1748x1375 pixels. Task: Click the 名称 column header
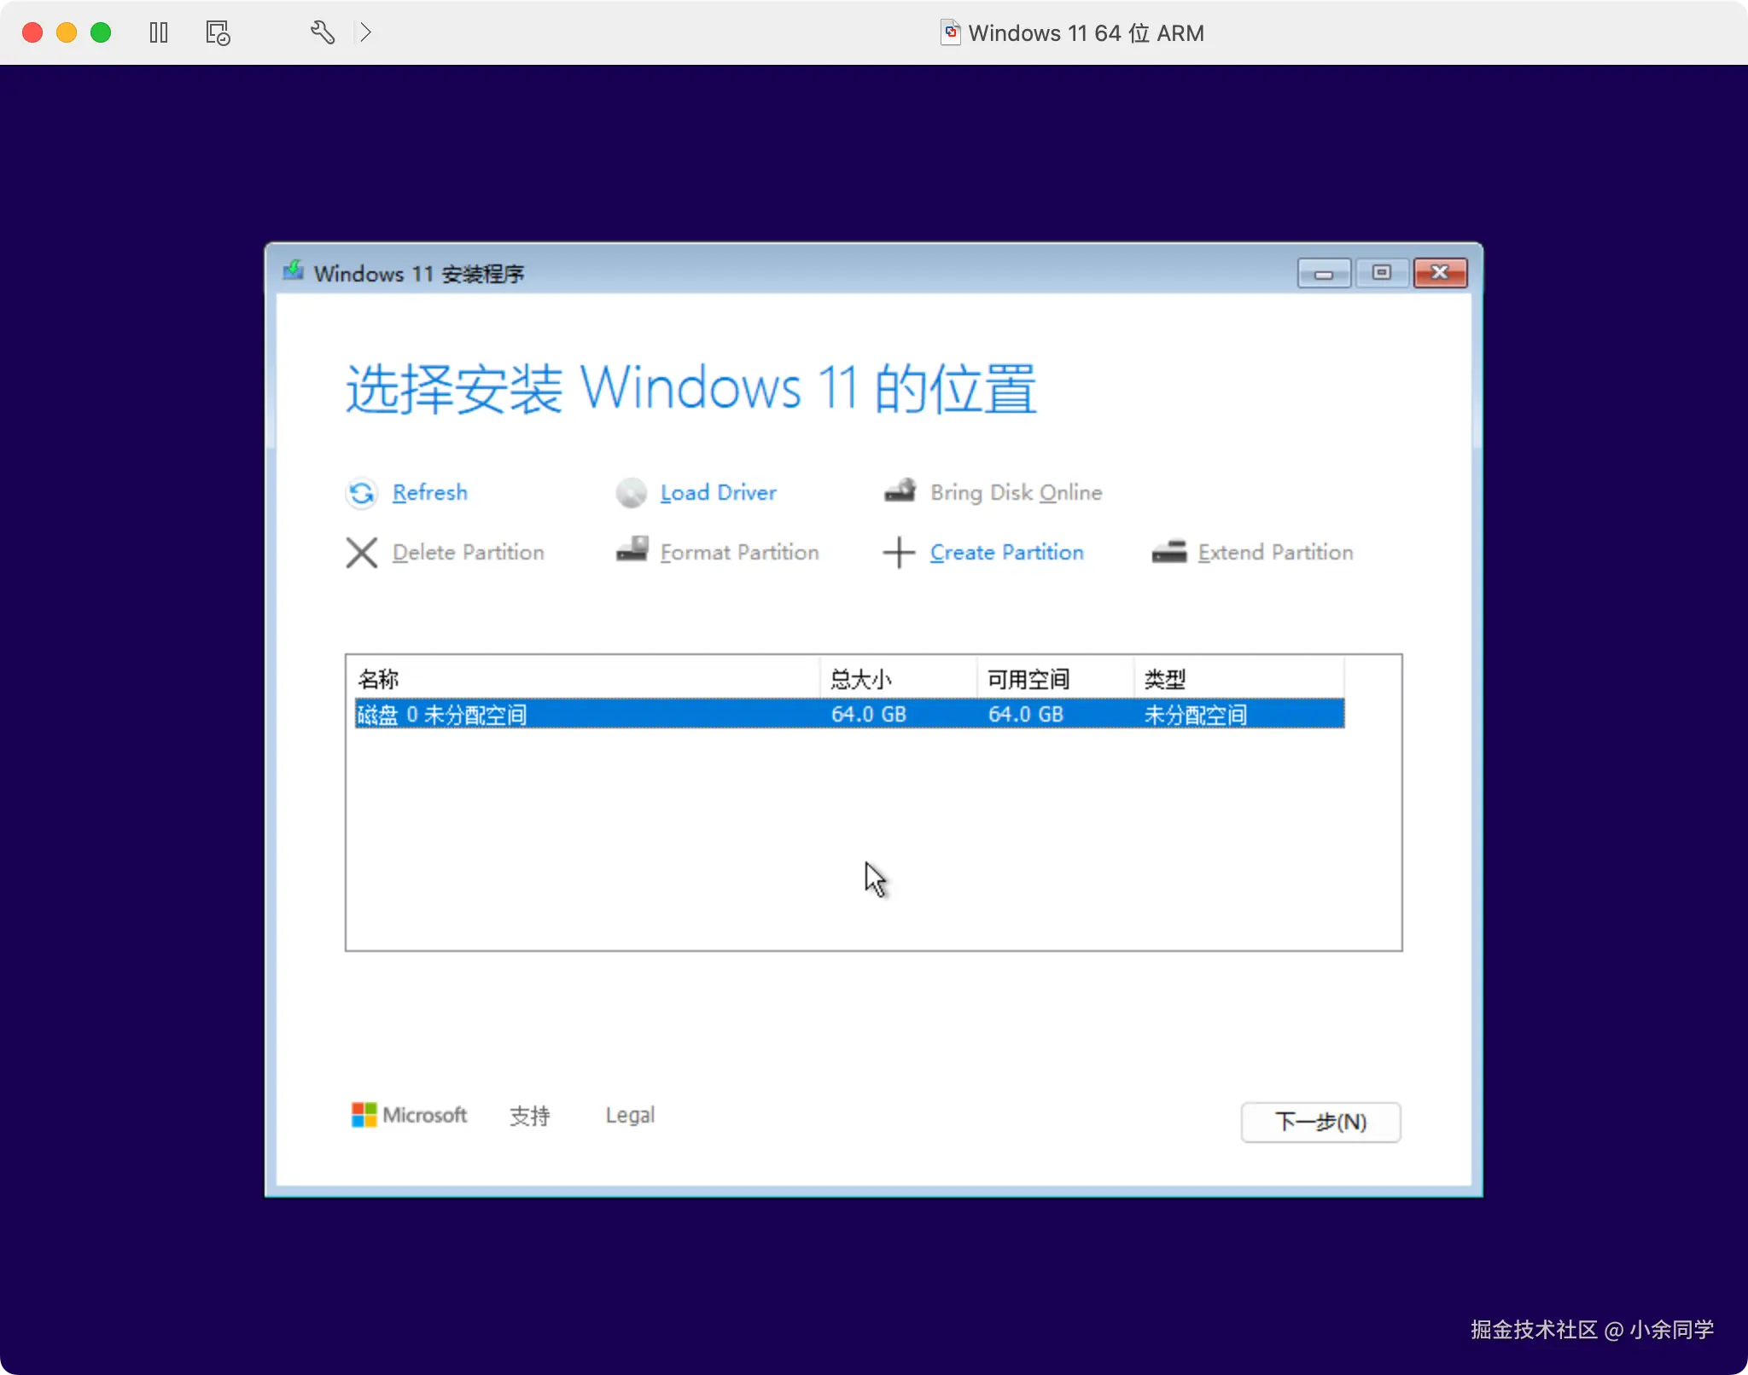378,679
